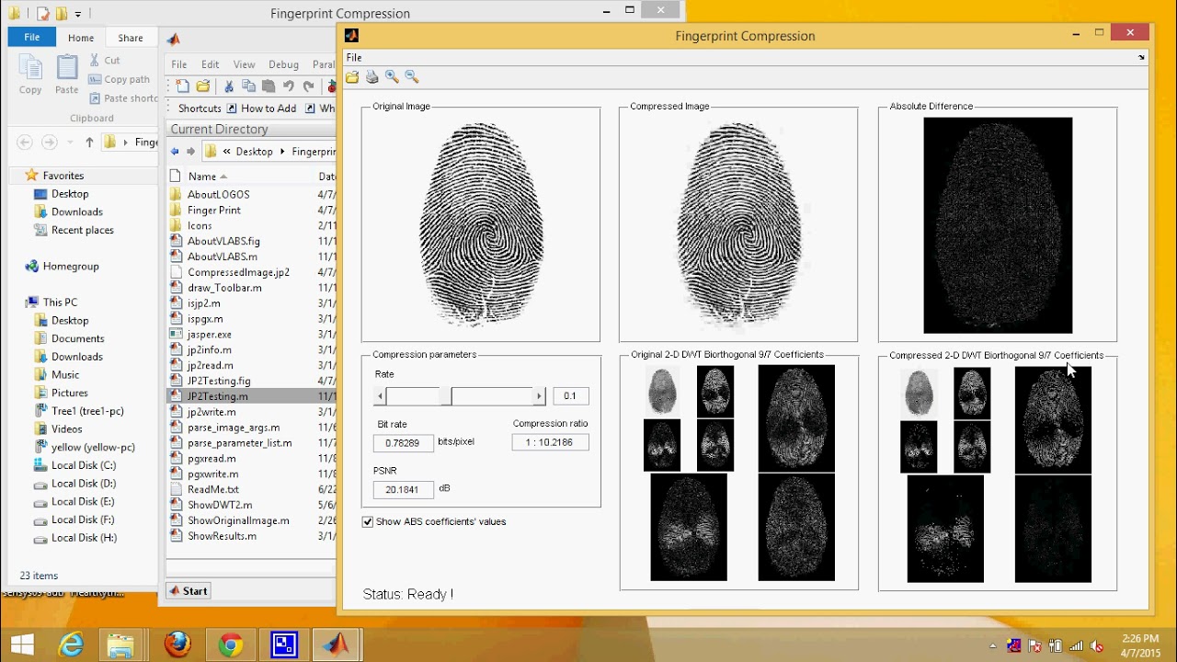
Task: Open File tab in File Explorer
Action: coord(32,38)
